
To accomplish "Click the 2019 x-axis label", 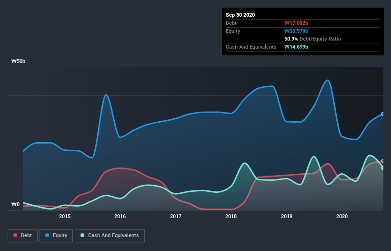I will click(287, 216).
